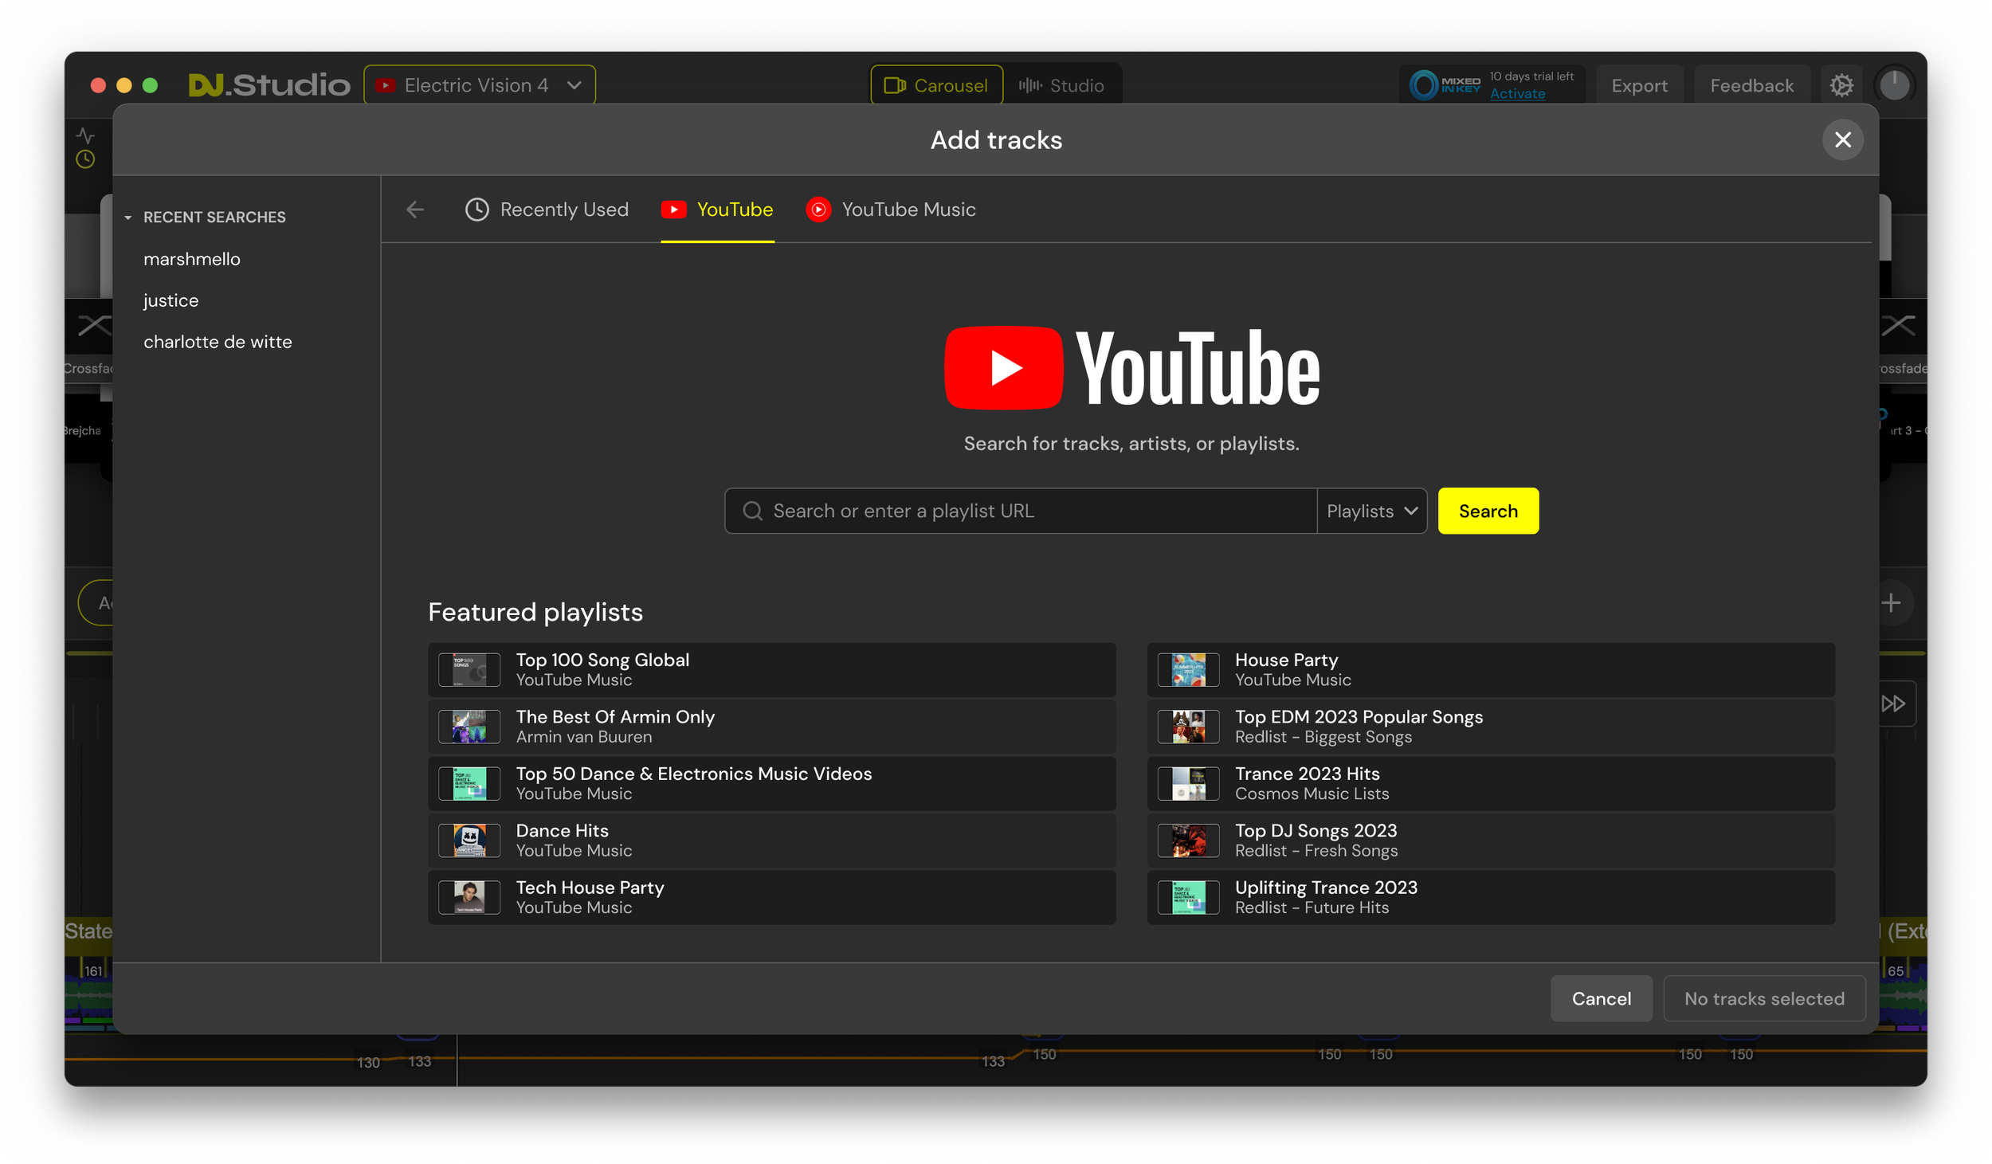Image resolution: width=1992 pixels, height=1164 pixels.
Task: Click the waveform activity icon top left
Action: [85, 135]
